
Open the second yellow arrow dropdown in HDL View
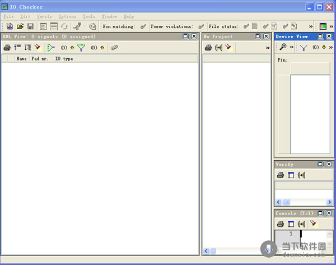pos(102,48)
